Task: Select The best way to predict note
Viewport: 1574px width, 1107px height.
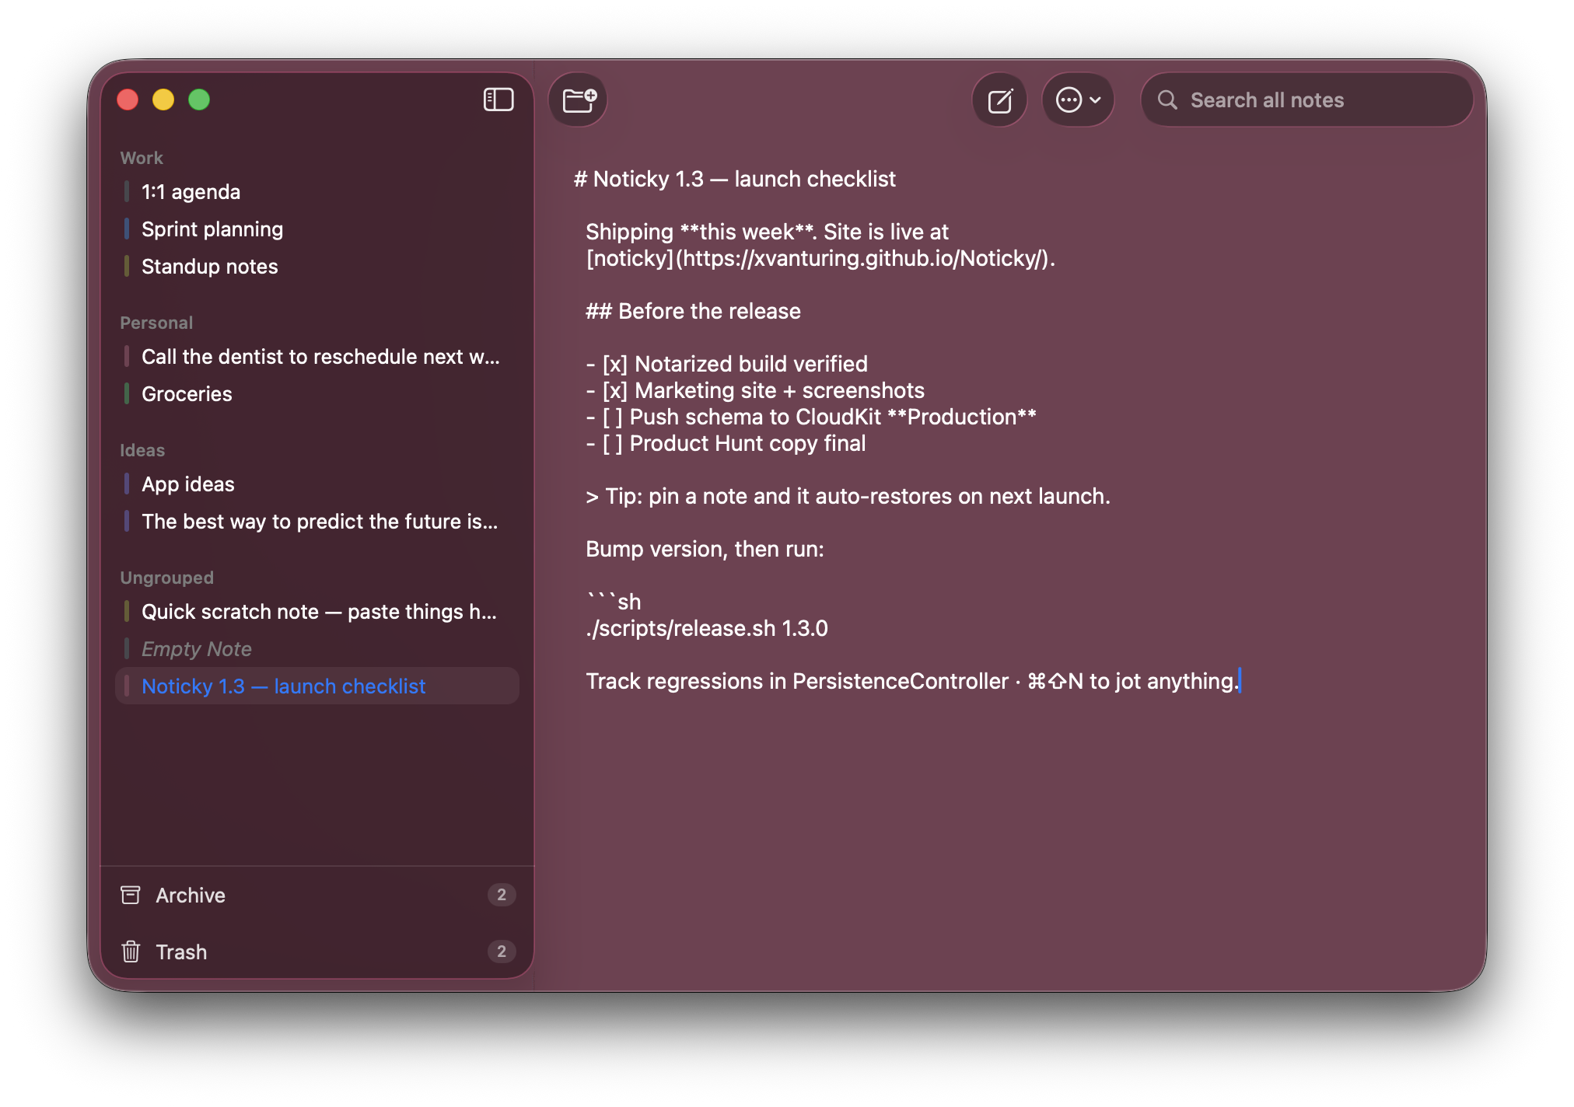Action: click(317, 522)
